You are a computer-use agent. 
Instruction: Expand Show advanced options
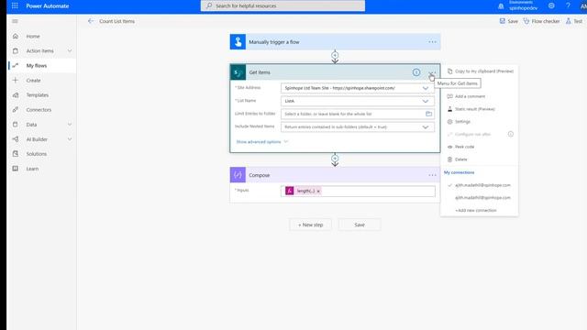pos(262,142)
